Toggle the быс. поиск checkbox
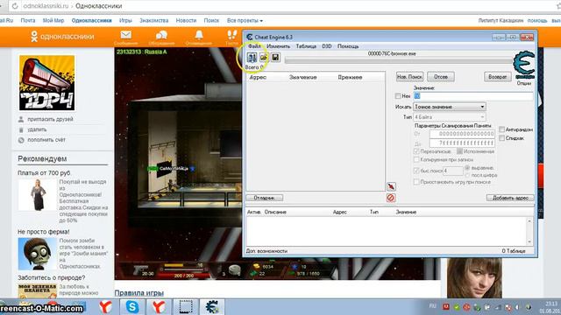This screenshot has width=561, height=315. 416,171
